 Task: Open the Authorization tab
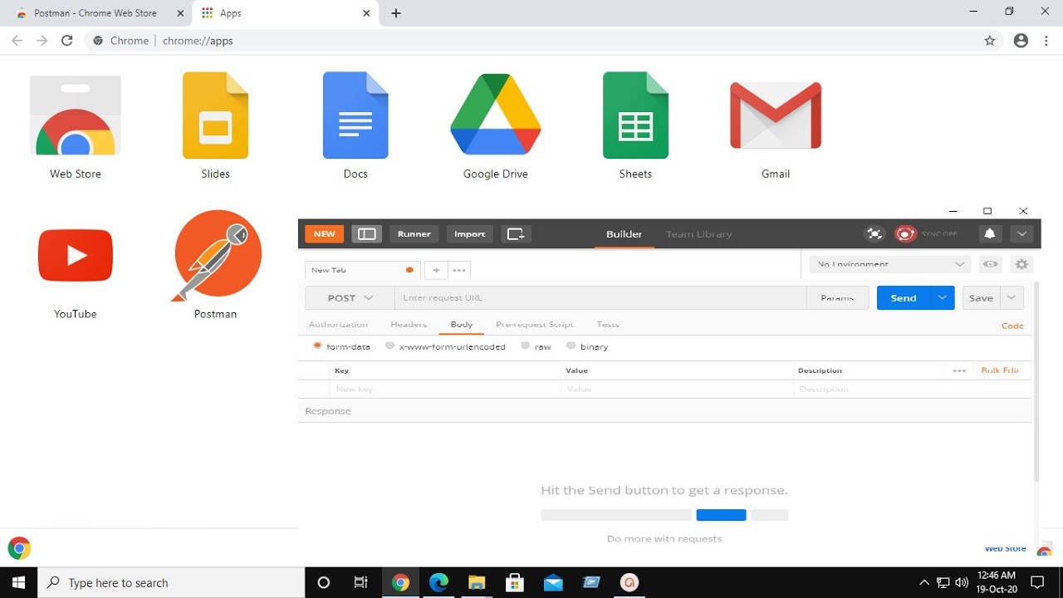(x=338, y=325)
